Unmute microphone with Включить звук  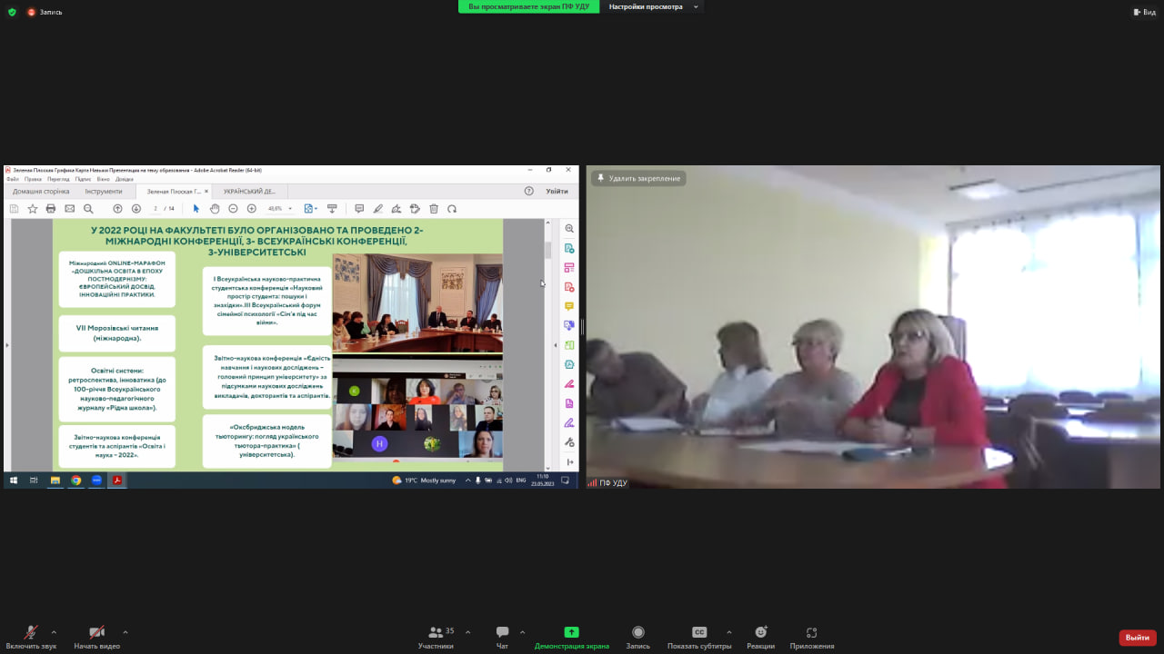click(x=31, y=633)
